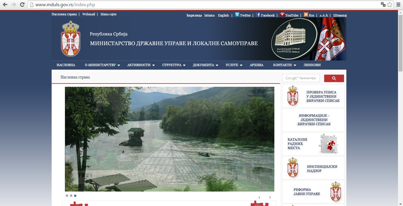Click the YouTube icon in header
This screenshot has width=403, height=206.
[x=282, y=15]
